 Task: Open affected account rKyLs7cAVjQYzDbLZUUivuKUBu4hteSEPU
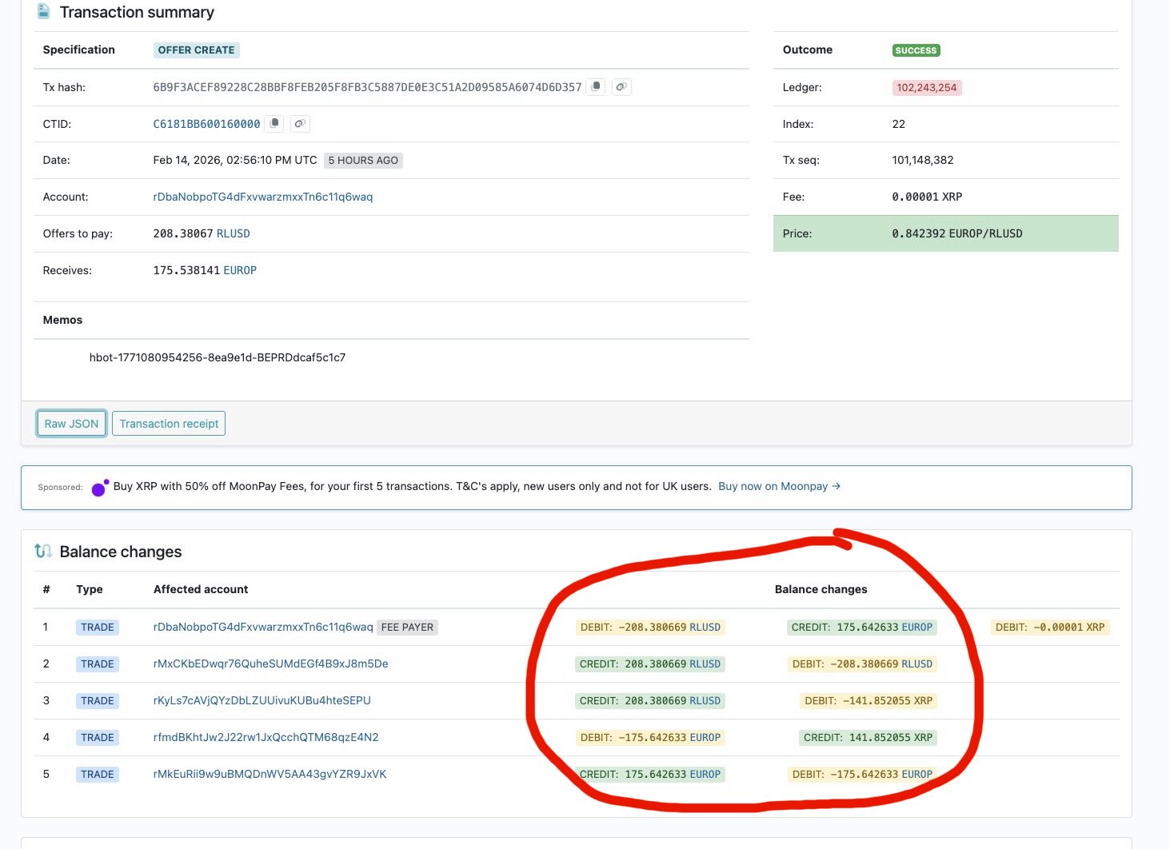click(262, 700)
